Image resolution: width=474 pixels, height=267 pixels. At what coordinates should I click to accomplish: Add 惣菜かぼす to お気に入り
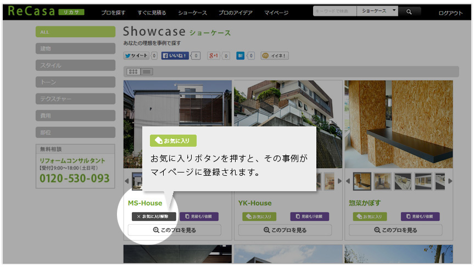coord(370,216)
